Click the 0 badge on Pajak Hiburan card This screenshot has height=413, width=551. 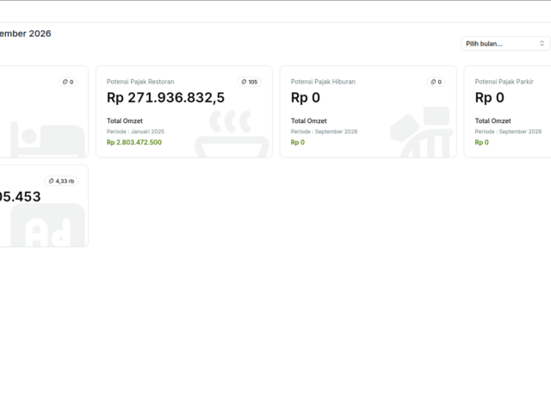[436, 82]
